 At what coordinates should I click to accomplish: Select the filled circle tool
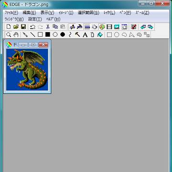coord(63,34)
